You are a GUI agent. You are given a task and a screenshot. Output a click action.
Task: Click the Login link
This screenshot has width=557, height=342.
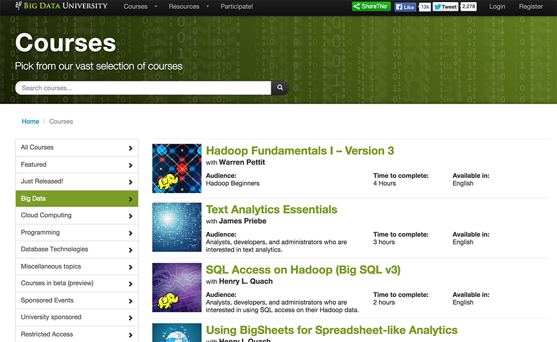[x=497, y=6]
